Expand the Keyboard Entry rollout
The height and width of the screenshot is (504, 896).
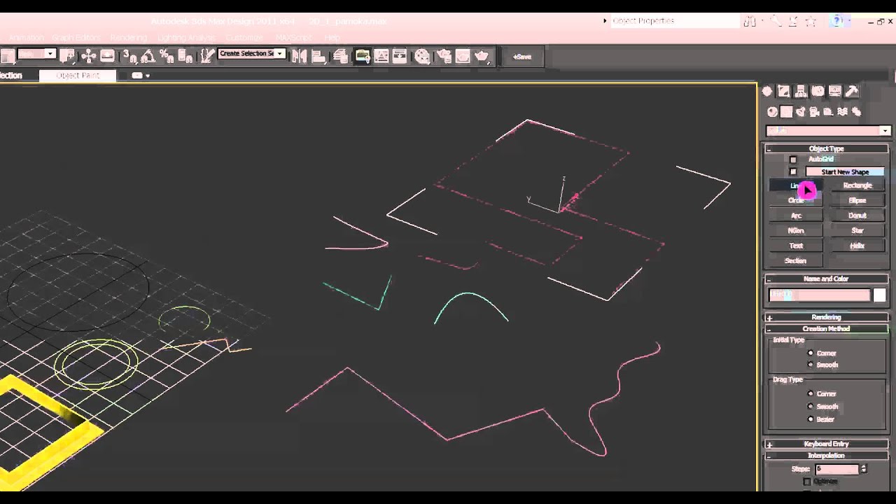826,444
